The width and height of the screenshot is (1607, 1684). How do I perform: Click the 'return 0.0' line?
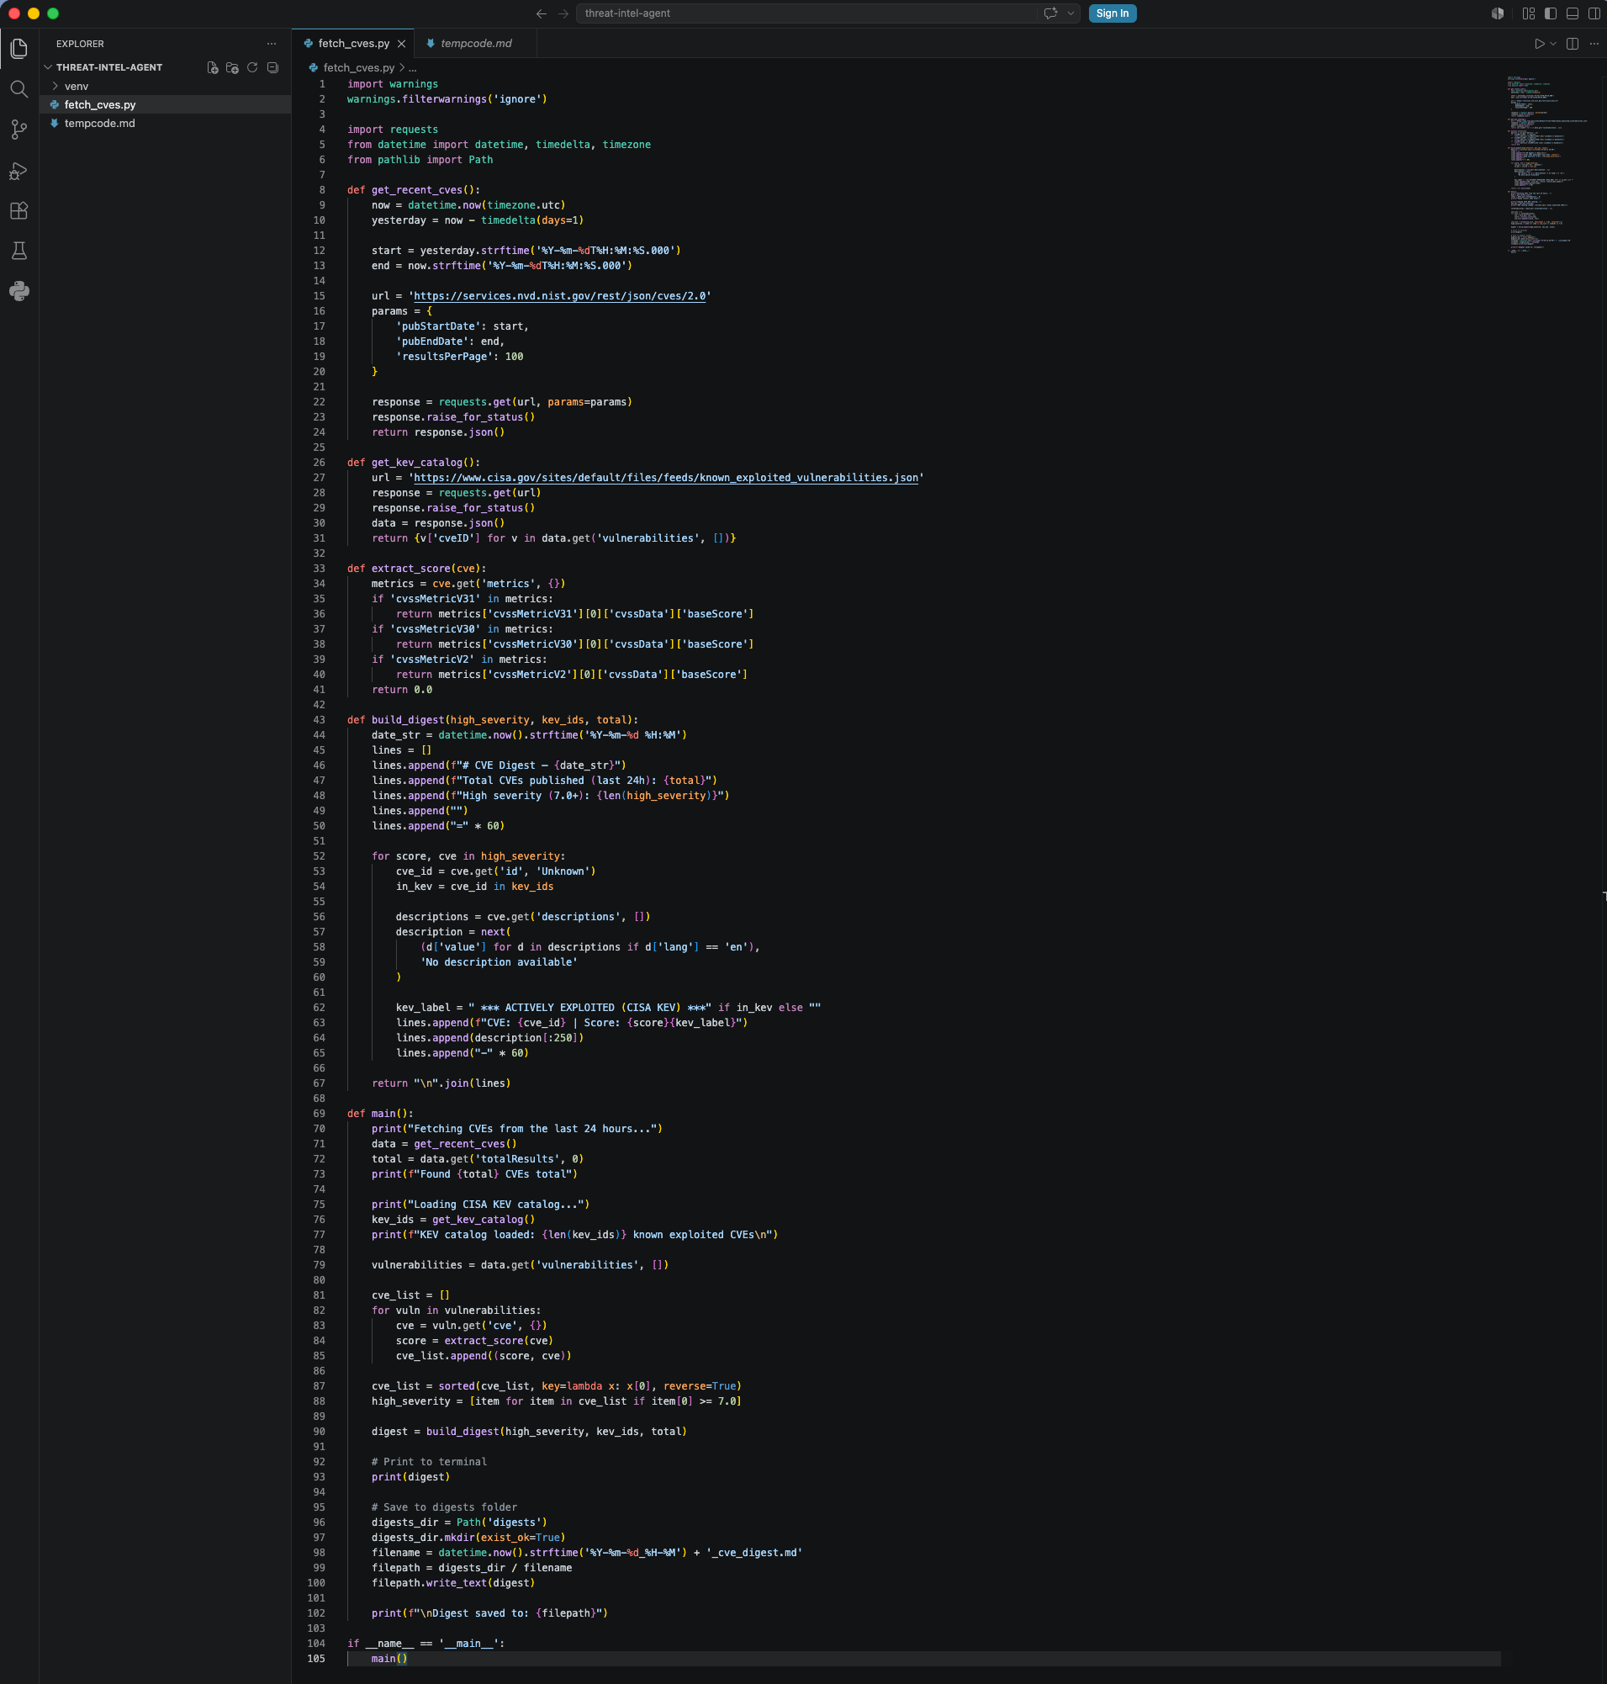pos(402,690)
